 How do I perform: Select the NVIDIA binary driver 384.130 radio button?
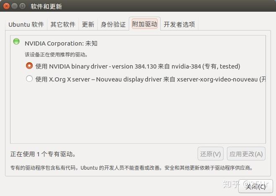[x=29, y=66]
